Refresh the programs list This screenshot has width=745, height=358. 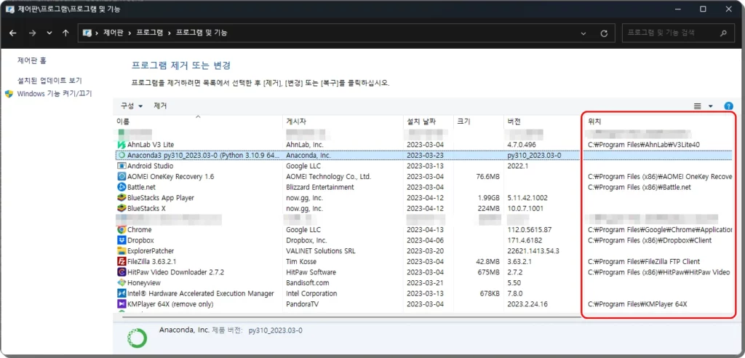[x=604, y=33]
